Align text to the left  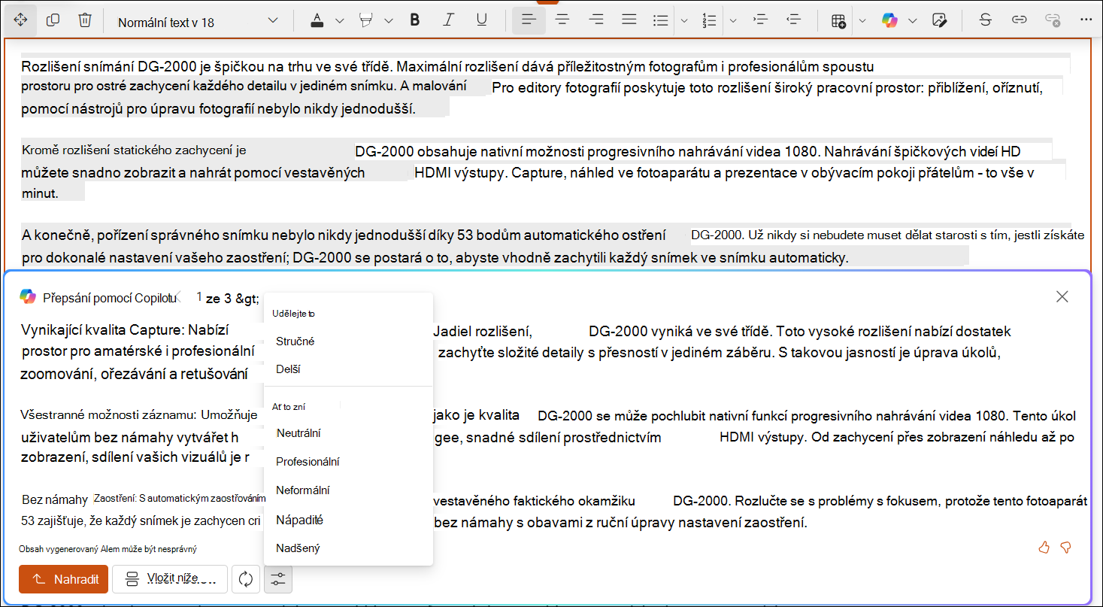529,21
